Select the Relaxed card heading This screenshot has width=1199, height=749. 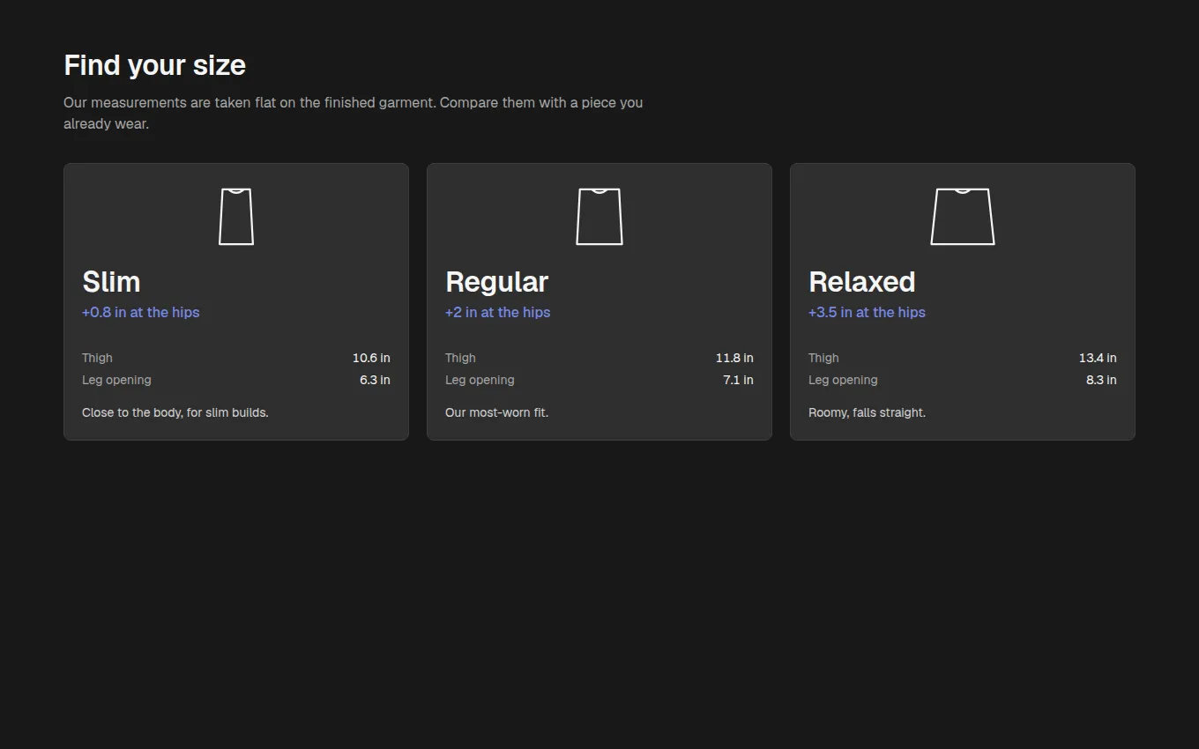(x=861, y=282)
